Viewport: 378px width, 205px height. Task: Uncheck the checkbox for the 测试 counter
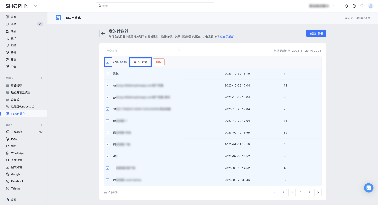pyautogui.click(x=108, y=74)
